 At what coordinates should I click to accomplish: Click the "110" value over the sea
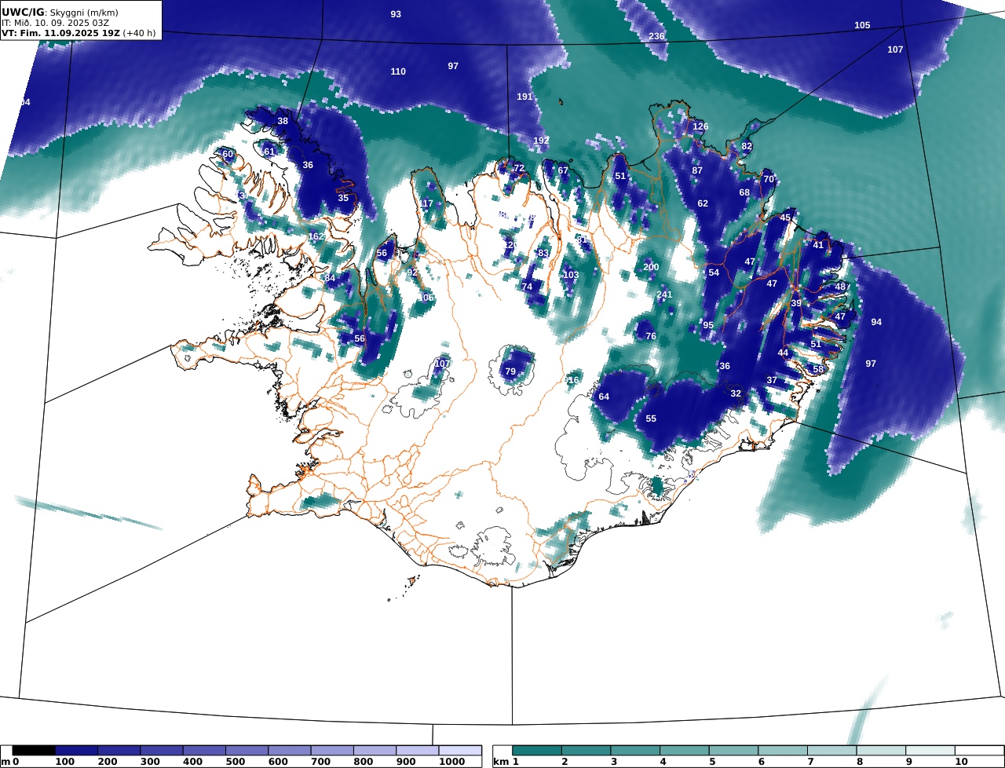(x=398, y=71)
